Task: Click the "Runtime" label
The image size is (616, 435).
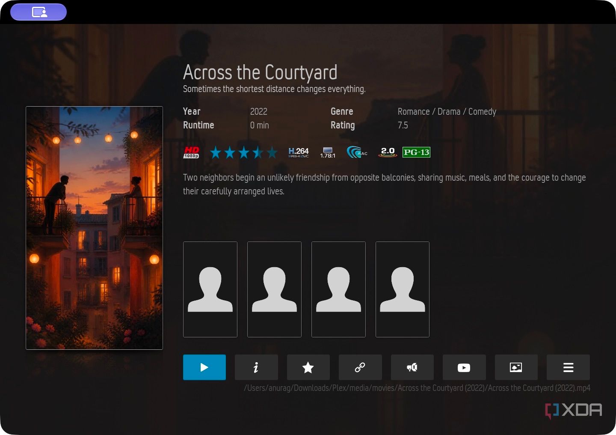Action: 198,125
